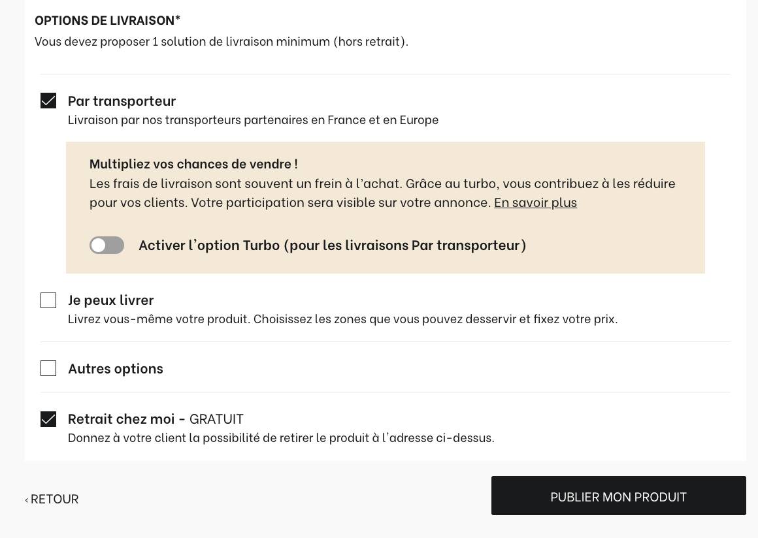Click the "Autres options" label text
Screen dimensions: 758x538
(115, 368)
